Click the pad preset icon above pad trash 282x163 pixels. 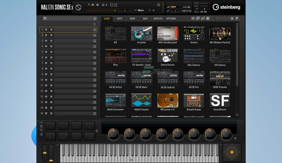point(41,126)
